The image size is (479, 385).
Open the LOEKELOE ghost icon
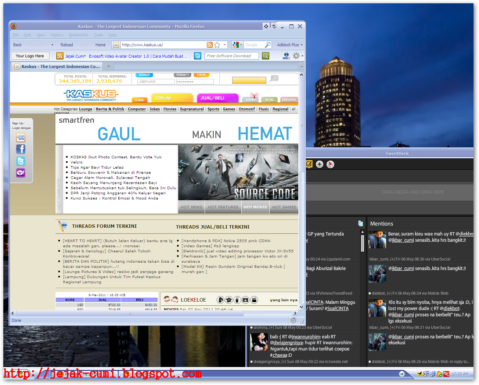click(x=228, y=300)
